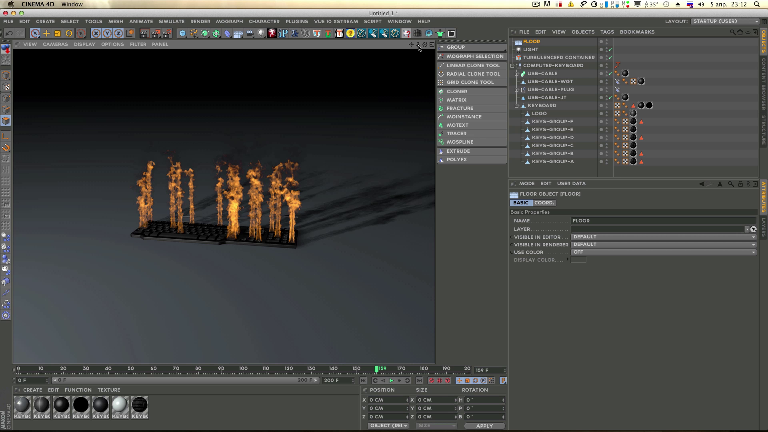
Task: Click the Light object bulb icon
Action: tap(261, 34)
